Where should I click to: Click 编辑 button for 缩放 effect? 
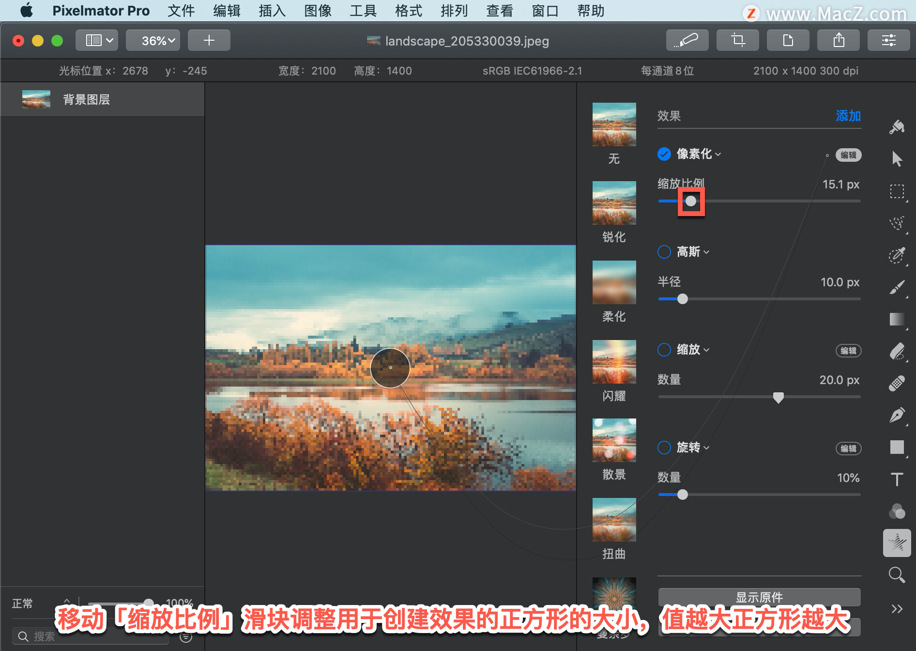[848, 351]
